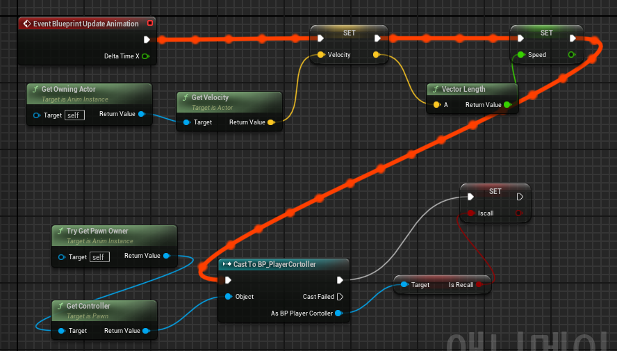Select the SET node header above Velocity

click(x=349, y=33)
